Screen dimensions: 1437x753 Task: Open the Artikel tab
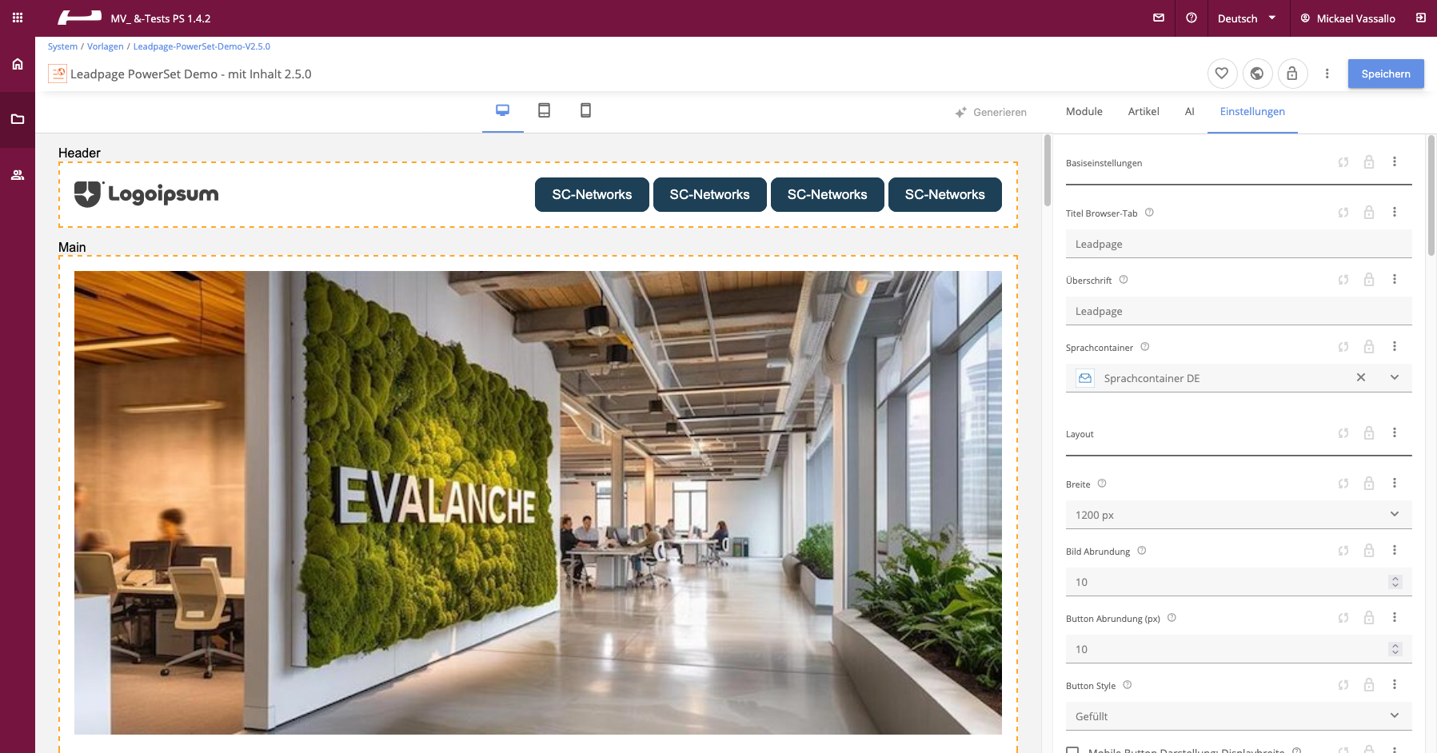tap(1143, 112)
